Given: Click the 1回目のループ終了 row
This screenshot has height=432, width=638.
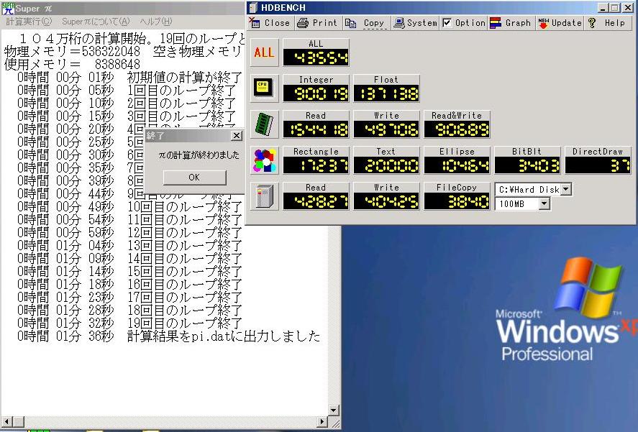Looking at the screenshot, I should pos(127,90).
